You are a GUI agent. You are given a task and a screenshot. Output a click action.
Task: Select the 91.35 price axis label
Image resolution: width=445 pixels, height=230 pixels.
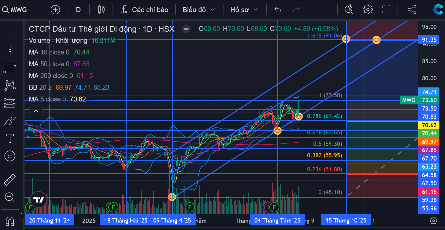pyautogui.click(x=429, y=40)
